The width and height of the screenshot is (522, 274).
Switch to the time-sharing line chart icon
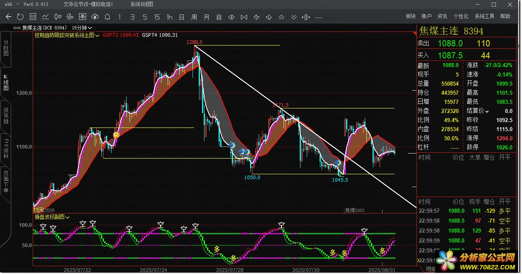[45, 17]
